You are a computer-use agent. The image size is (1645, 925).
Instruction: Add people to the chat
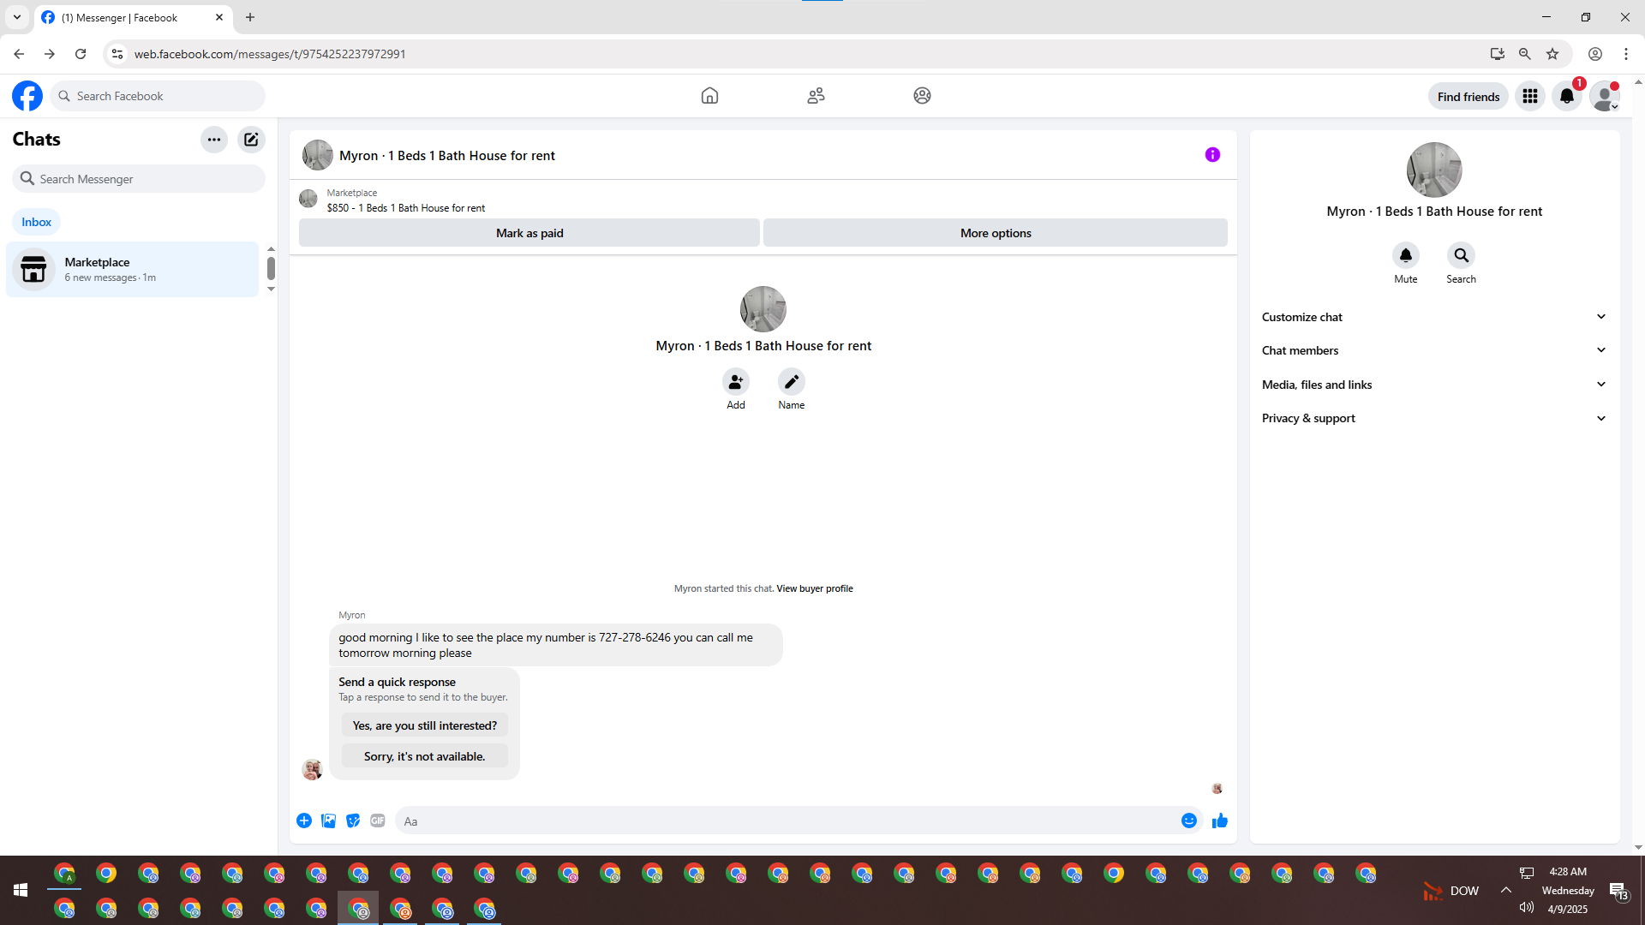(736, 382)
